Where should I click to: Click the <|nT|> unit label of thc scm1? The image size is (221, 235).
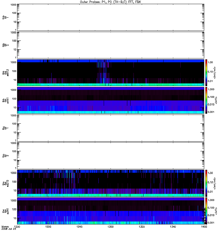point(216,211)
